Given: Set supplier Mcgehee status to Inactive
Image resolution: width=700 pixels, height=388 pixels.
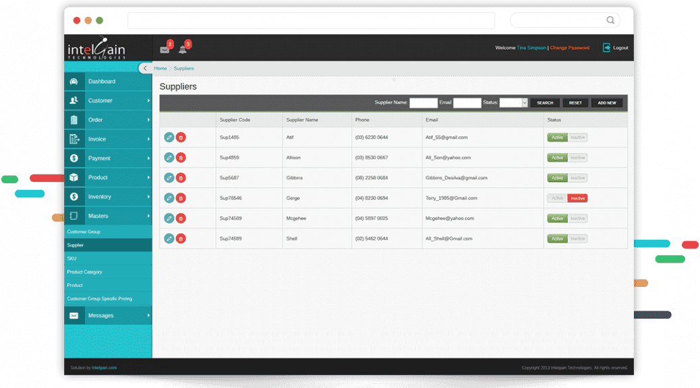Looking at the screenshot, I should (578, 218).
